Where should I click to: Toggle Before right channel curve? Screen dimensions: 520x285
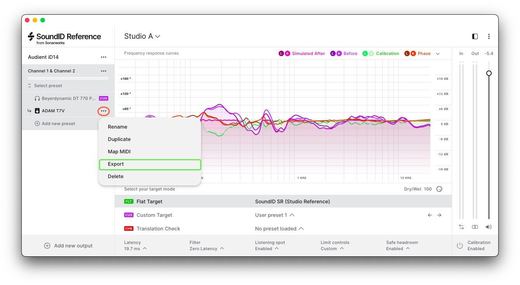click(x=339, y=54)
